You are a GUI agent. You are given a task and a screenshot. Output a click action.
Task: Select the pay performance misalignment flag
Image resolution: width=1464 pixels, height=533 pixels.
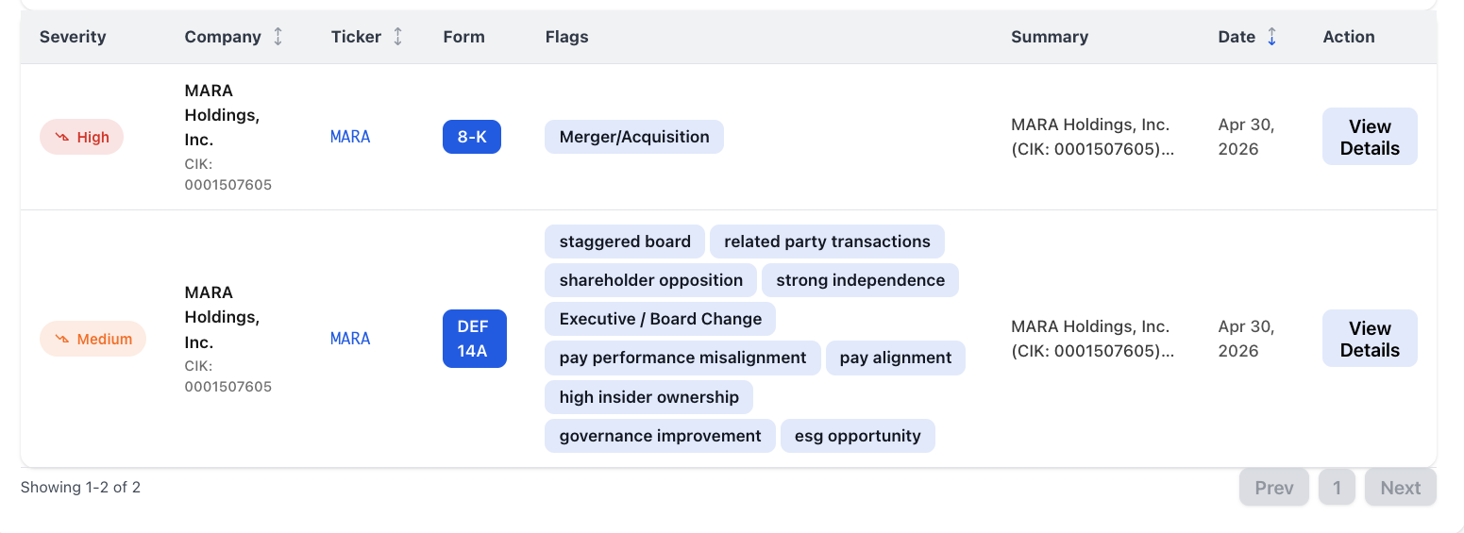click(x=682, y=358)
